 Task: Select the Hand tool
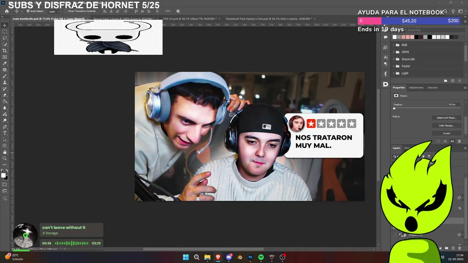click(5, 152)
